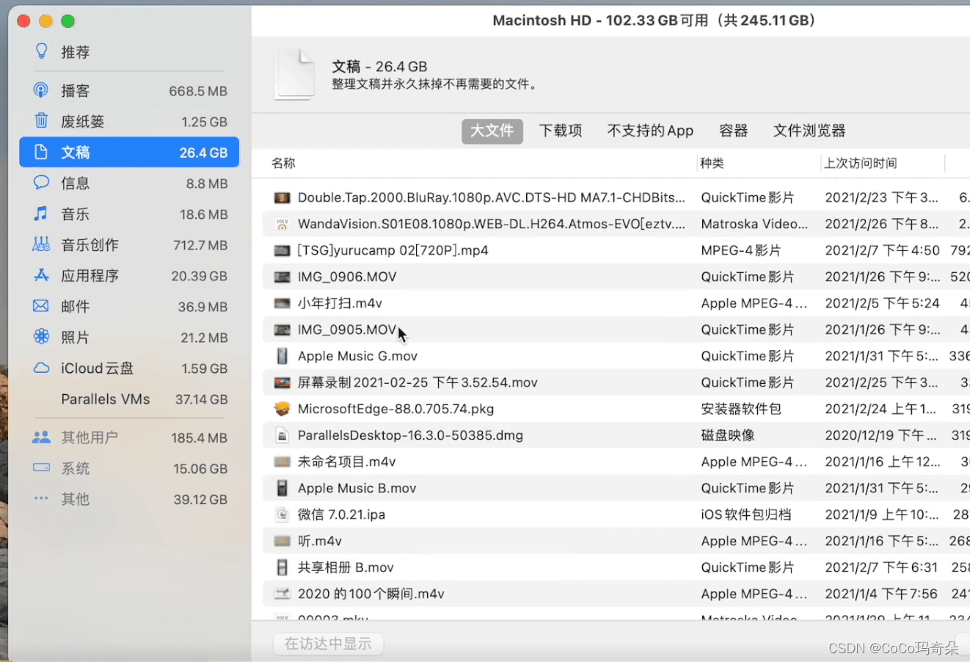Image resolution: width=970 pixels, height=662 pixels.
Task: Click the cloud icon beside iCloud 云盘
Action: pyautogui.click(x=42, y=368)
